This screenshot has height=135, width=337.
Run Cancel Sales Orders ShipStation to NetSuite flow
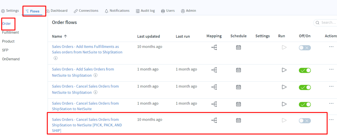pos(284,104)
